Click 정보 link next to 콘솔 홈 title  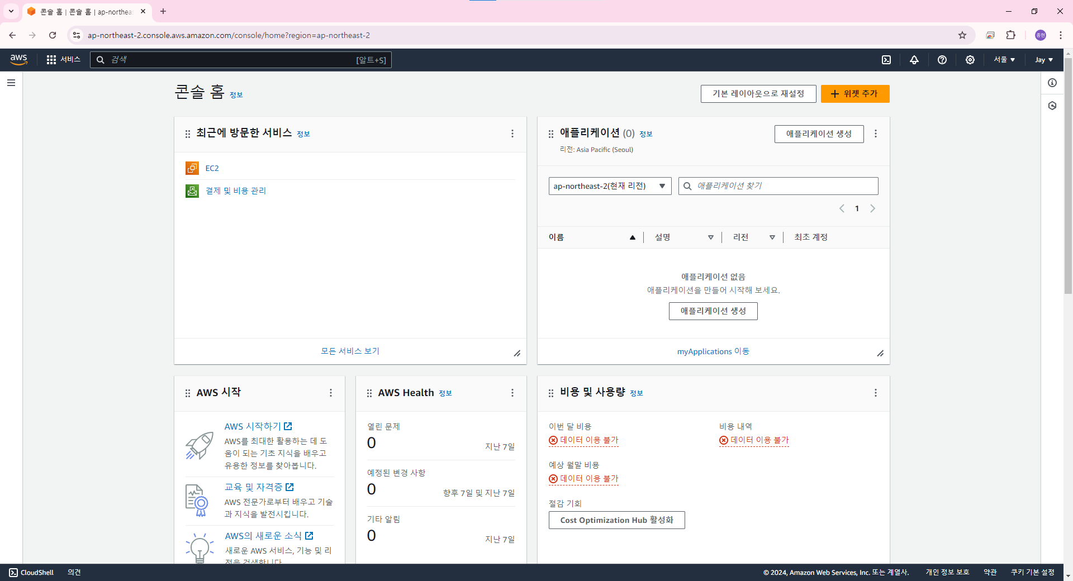tap(236, 95)
